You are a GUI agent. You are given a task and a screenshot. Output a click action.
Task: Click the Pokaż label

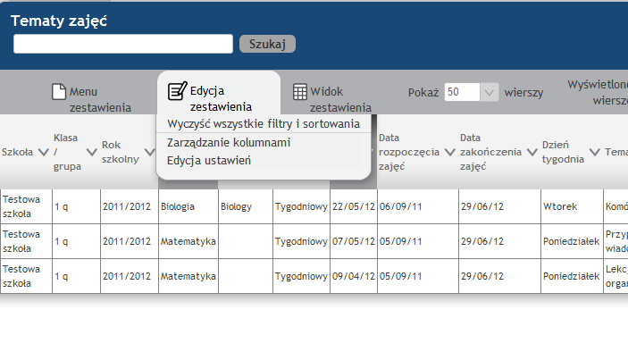point(423,93)
